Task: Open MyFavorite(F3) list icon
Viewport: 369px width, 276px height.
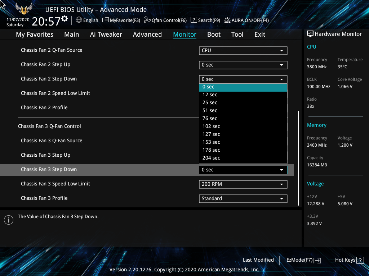Action: point(106,20)
